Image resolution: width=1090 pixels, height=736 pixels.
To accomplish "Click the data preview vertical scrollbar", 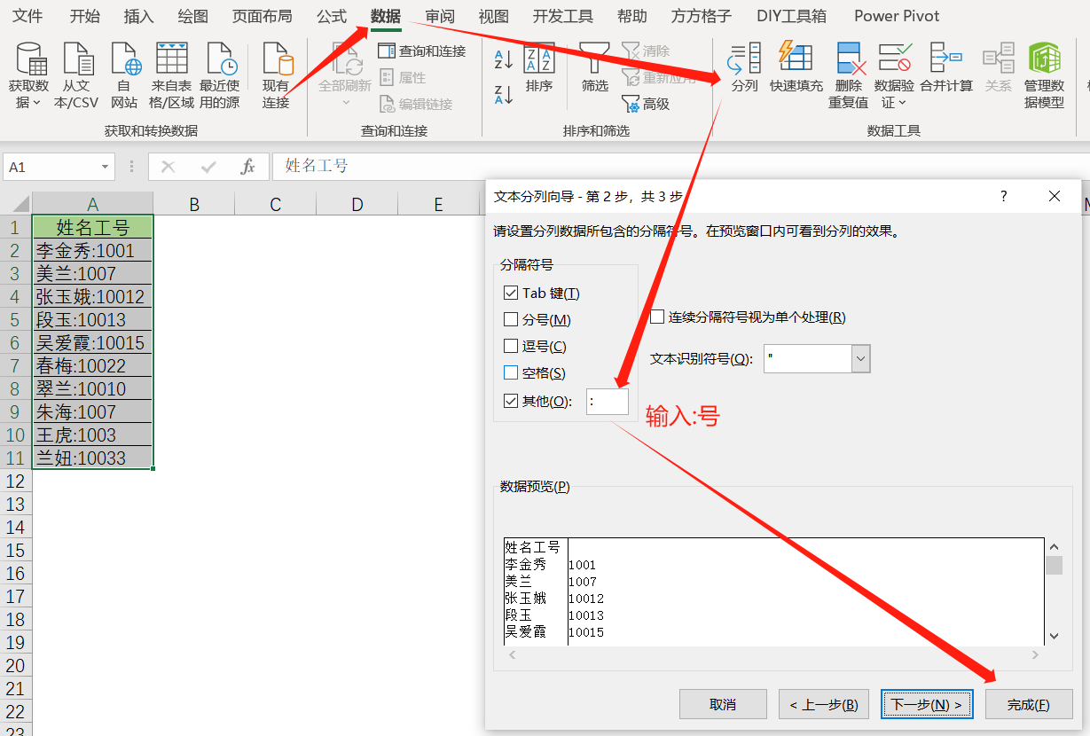I will click(1054, 591).
